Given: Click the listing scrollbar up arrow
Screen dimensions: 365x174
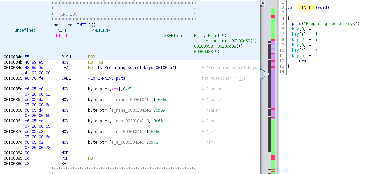Looking at the screenshot, I should (x=263, y=3).
